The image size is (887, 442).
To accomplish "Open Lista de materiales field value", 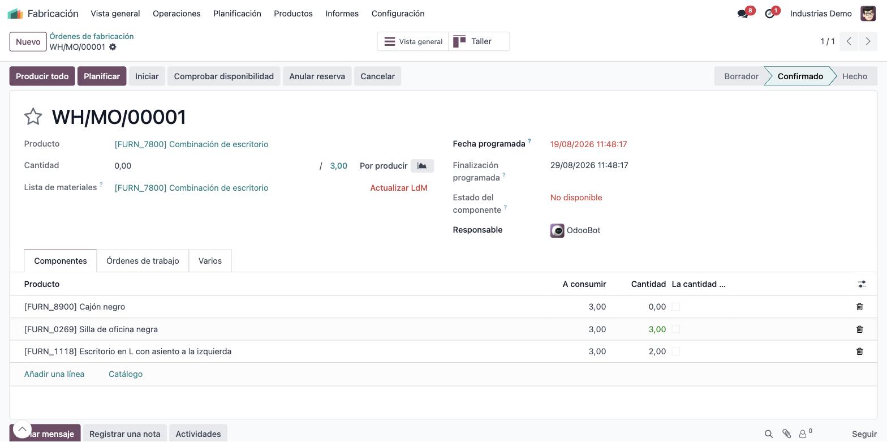I will pyautogui.click(x=191, y=188).
